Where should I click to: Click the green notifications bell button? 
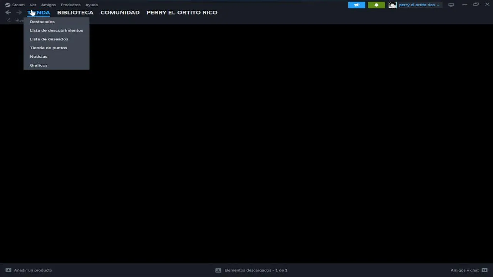click(376, 5)
